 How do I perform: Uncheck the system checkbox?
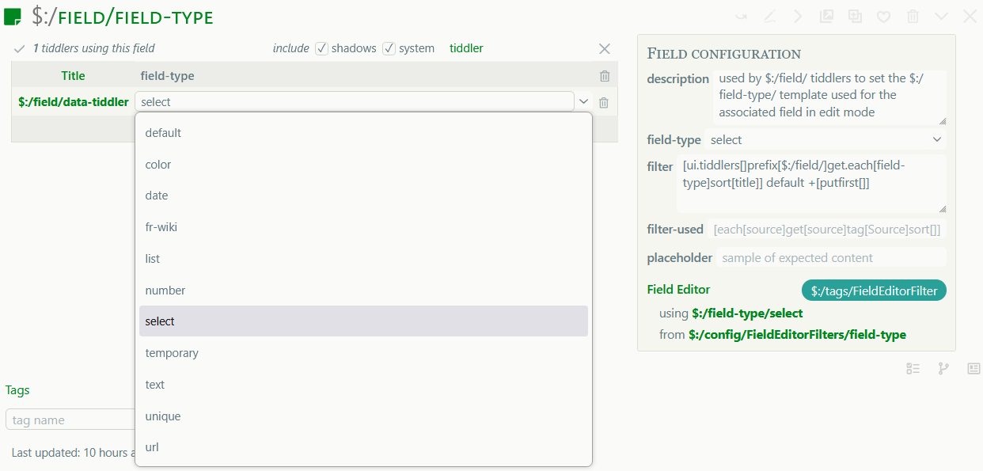click(x=389, y=48)
